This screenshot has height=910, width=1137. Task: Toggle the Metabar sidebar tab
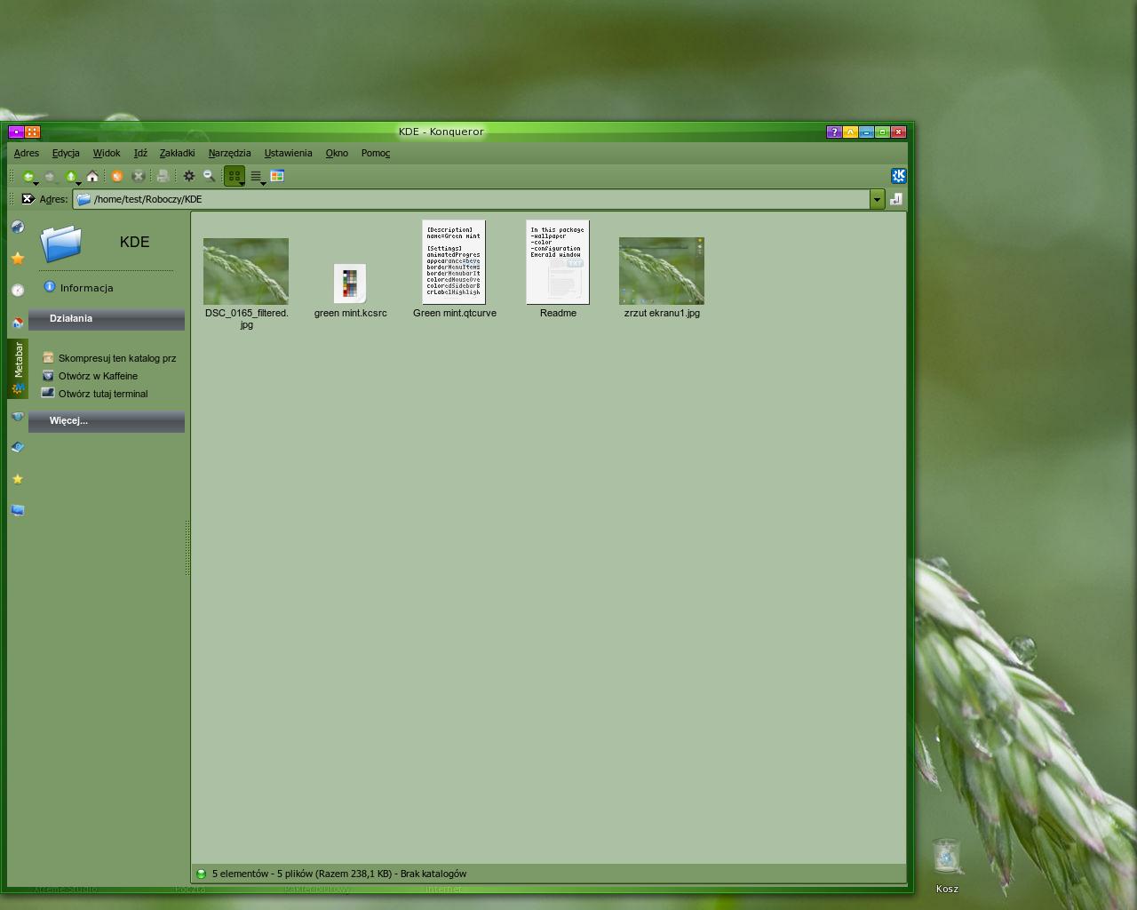(x=18, y=368)
